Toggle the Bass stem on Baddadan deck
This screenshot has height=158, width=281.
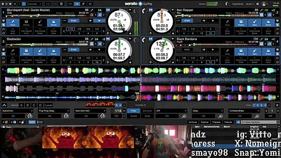pos(40,52)
